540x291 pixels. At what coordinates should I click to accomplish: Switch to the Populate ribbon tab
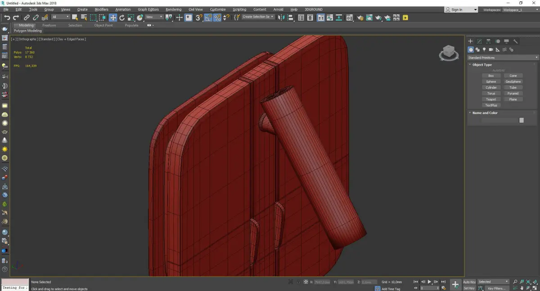pos(131,25)
